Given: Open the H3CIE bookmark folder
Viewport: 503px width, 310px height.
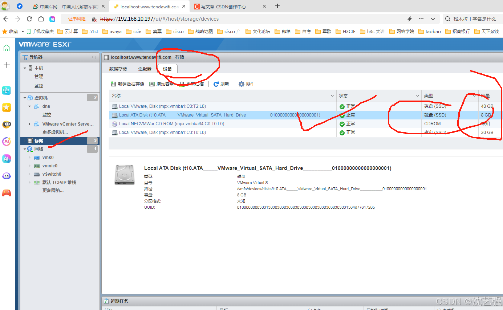Looking at the screenshot, I should 345,32.
